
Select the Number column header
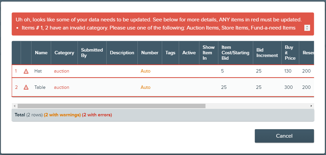pyautogui.click(x=150, y=53)
